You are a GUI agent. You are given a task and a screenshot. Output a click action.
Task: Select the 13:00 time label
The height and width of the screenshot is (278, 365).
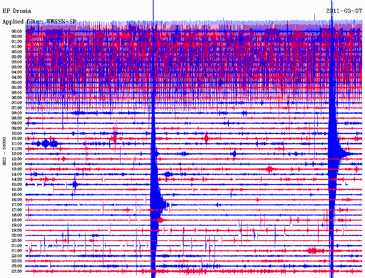click(17, 164)
